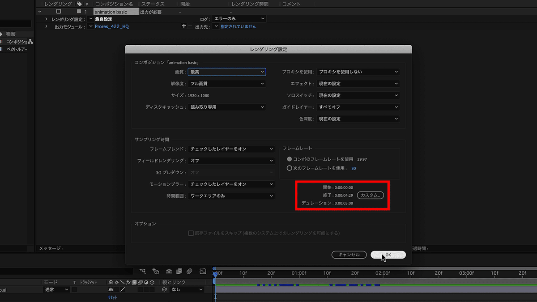537x302 pixels.
Task: Click the コンポジション名 column header
Action: [114, 4]
